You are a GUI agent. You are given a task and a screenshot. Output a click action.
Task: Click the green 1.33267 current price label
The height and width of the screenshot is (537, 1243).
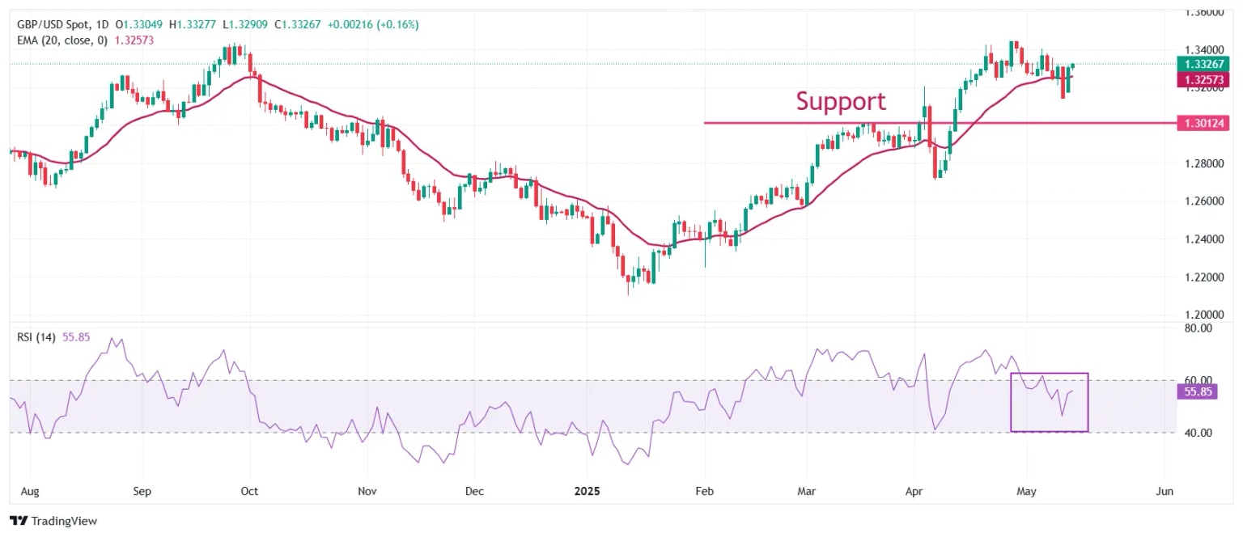point(1203,64)
